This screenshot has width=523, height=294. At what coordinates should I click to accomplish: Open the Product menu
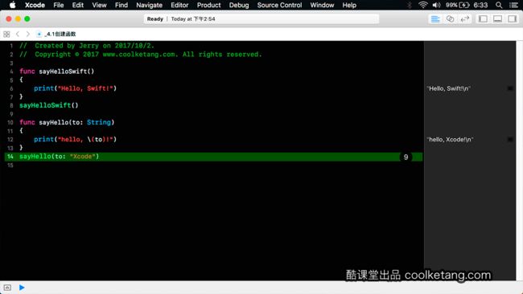point(208,5)
